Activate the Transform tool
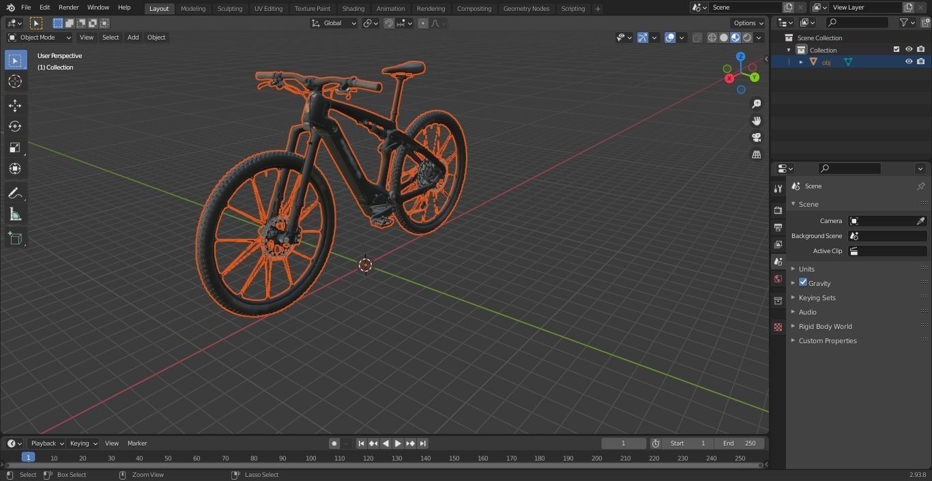The height and width of the screenshot is (481, 932). coord(15,169)
